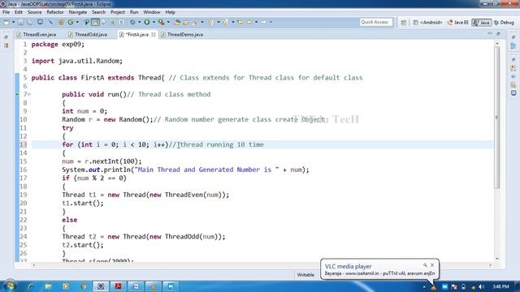The width and height of the screenshot is (520, 292).
Task: Open the Windows Start button
Action: (x=9, y=286)
